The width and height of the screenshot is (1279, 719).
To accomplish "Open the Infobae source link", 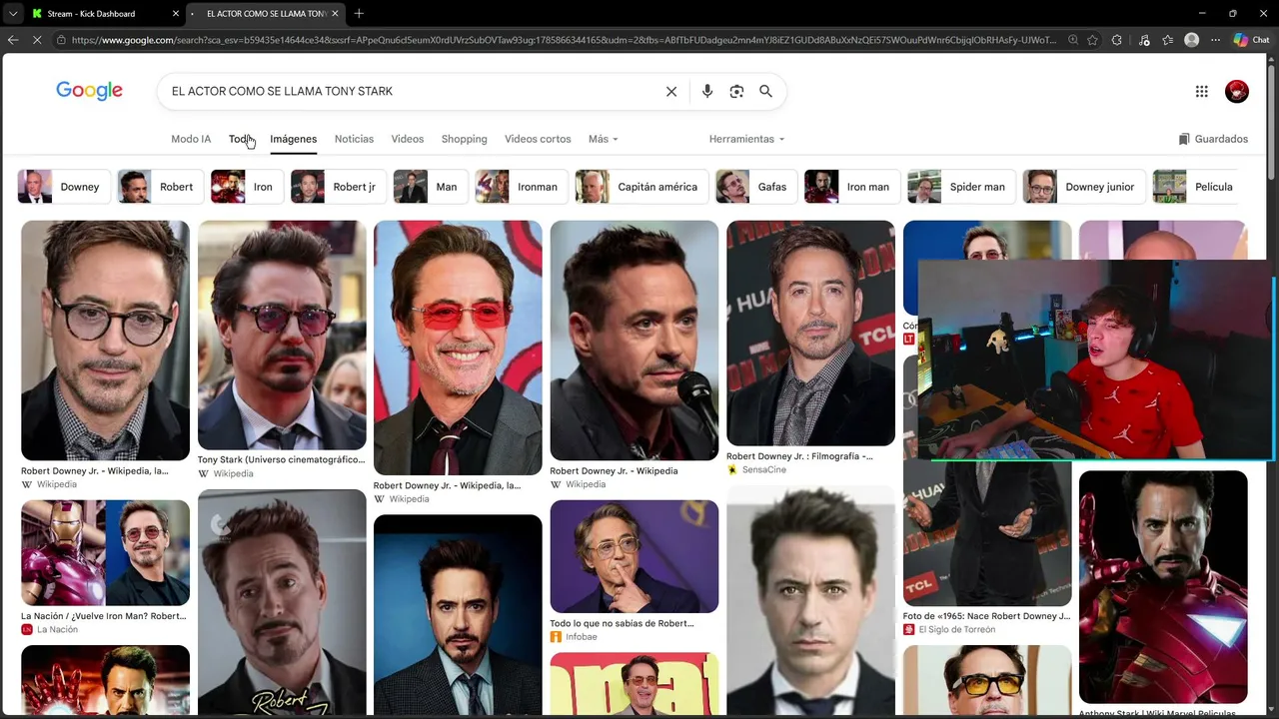I will pos(582,636).
